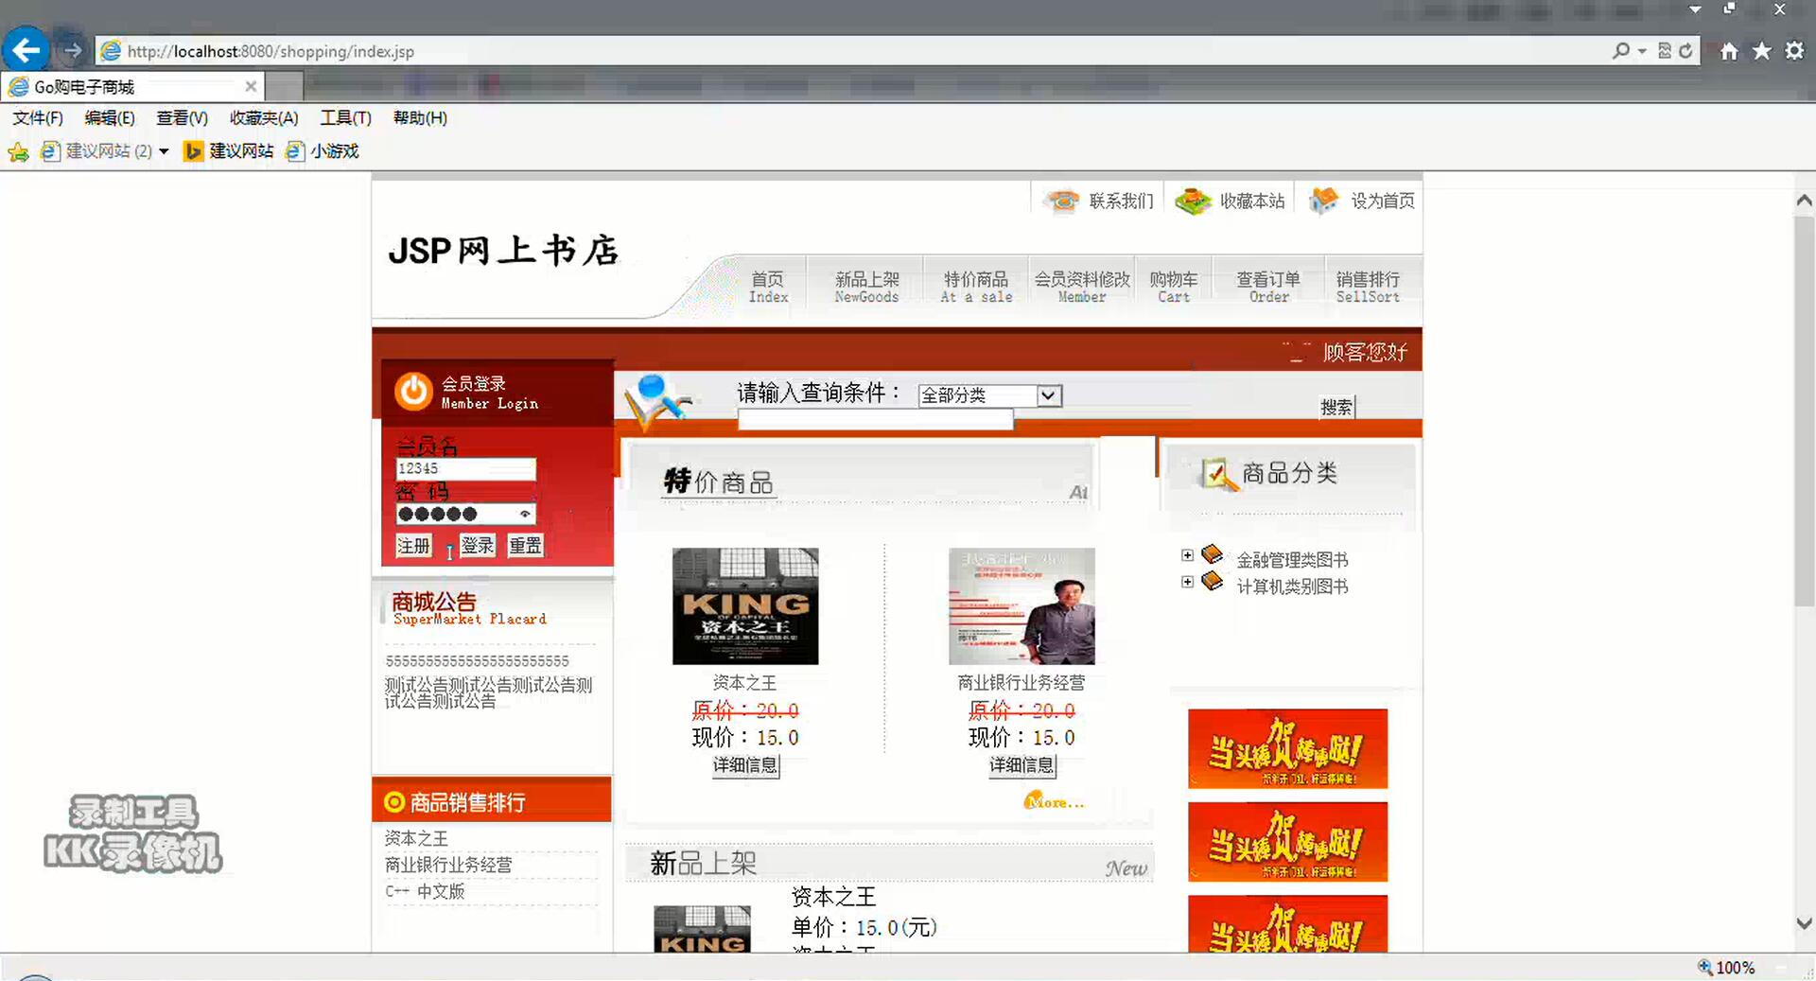Click the 商品分类 checklist icon
The height and width of the screenshot is (981, 1816).
(1217, 474)
